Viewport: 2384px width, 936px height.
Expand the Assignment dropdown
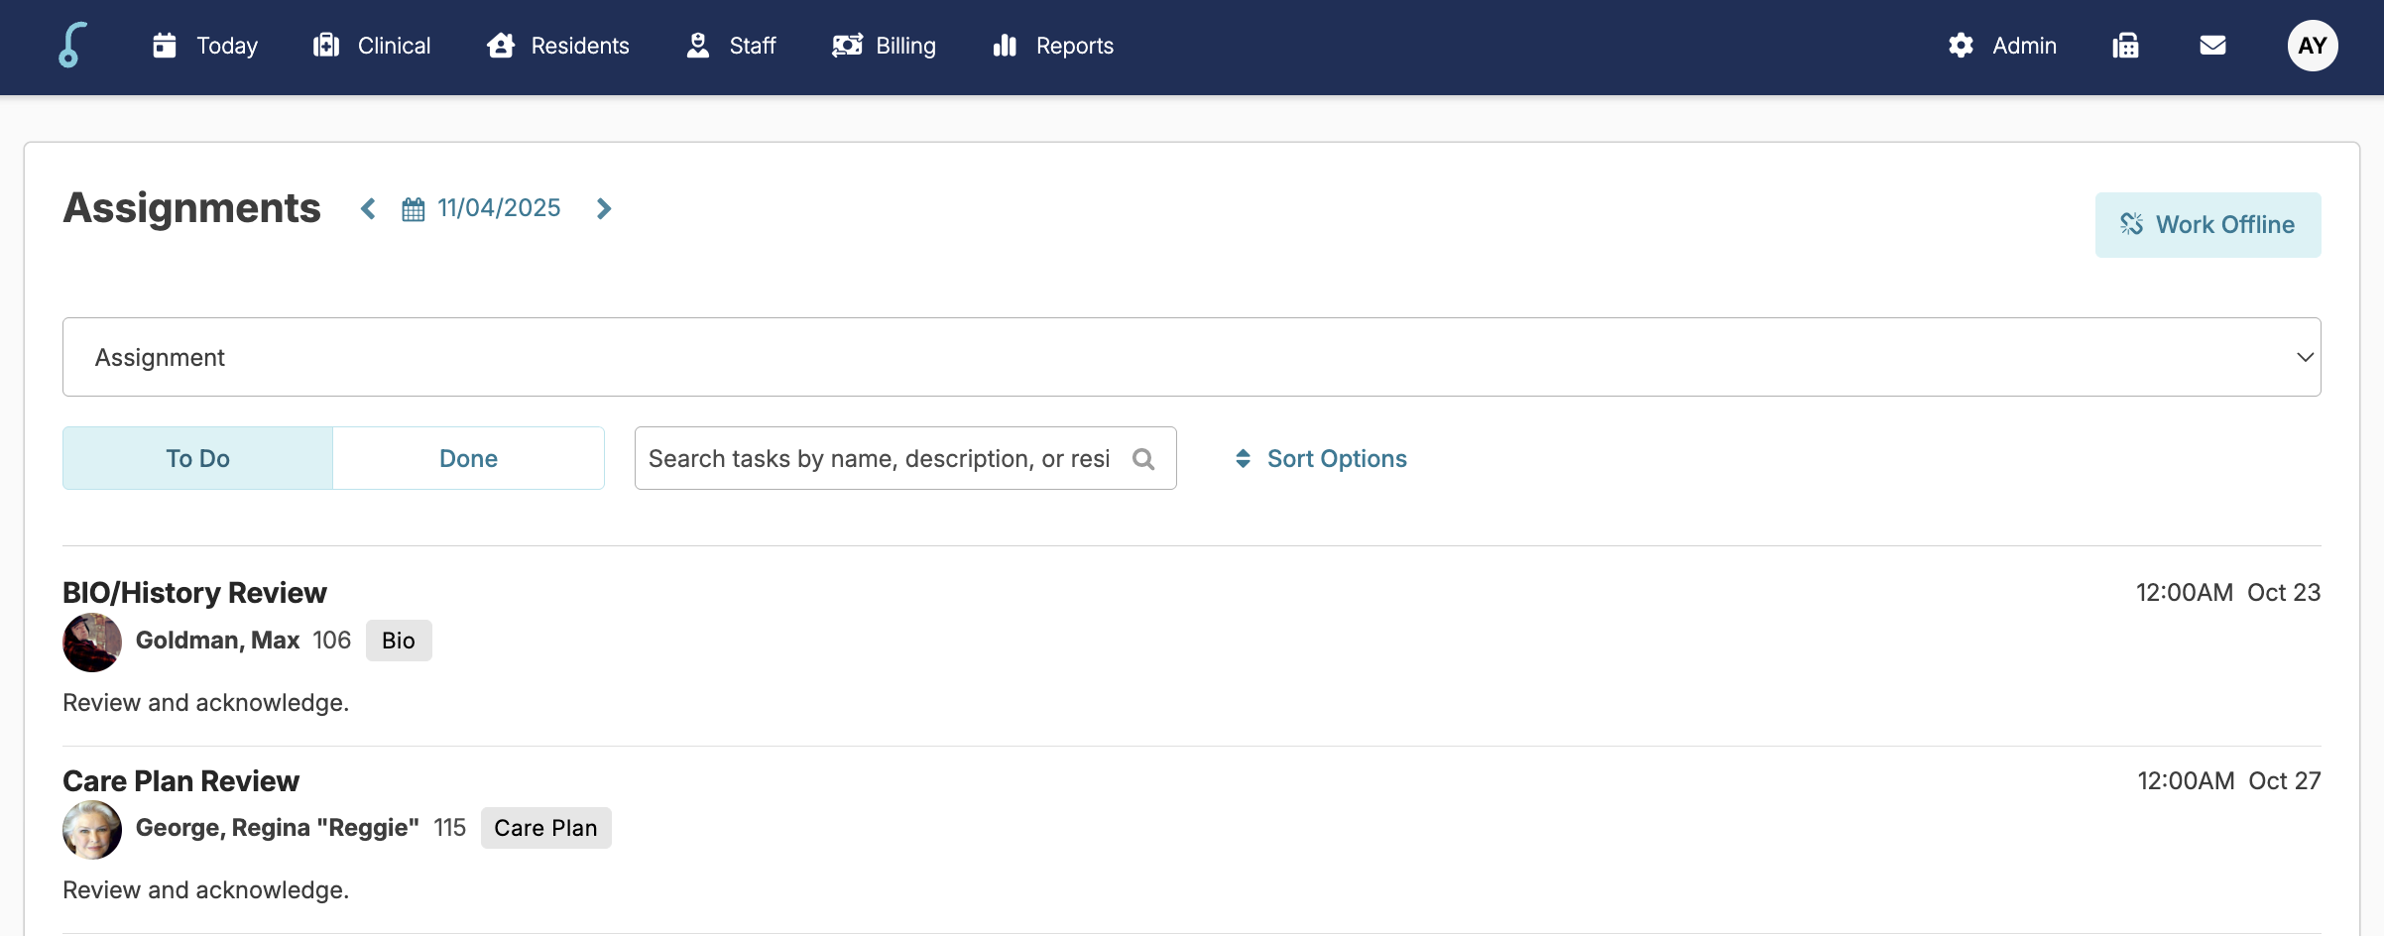(1191, 357)
